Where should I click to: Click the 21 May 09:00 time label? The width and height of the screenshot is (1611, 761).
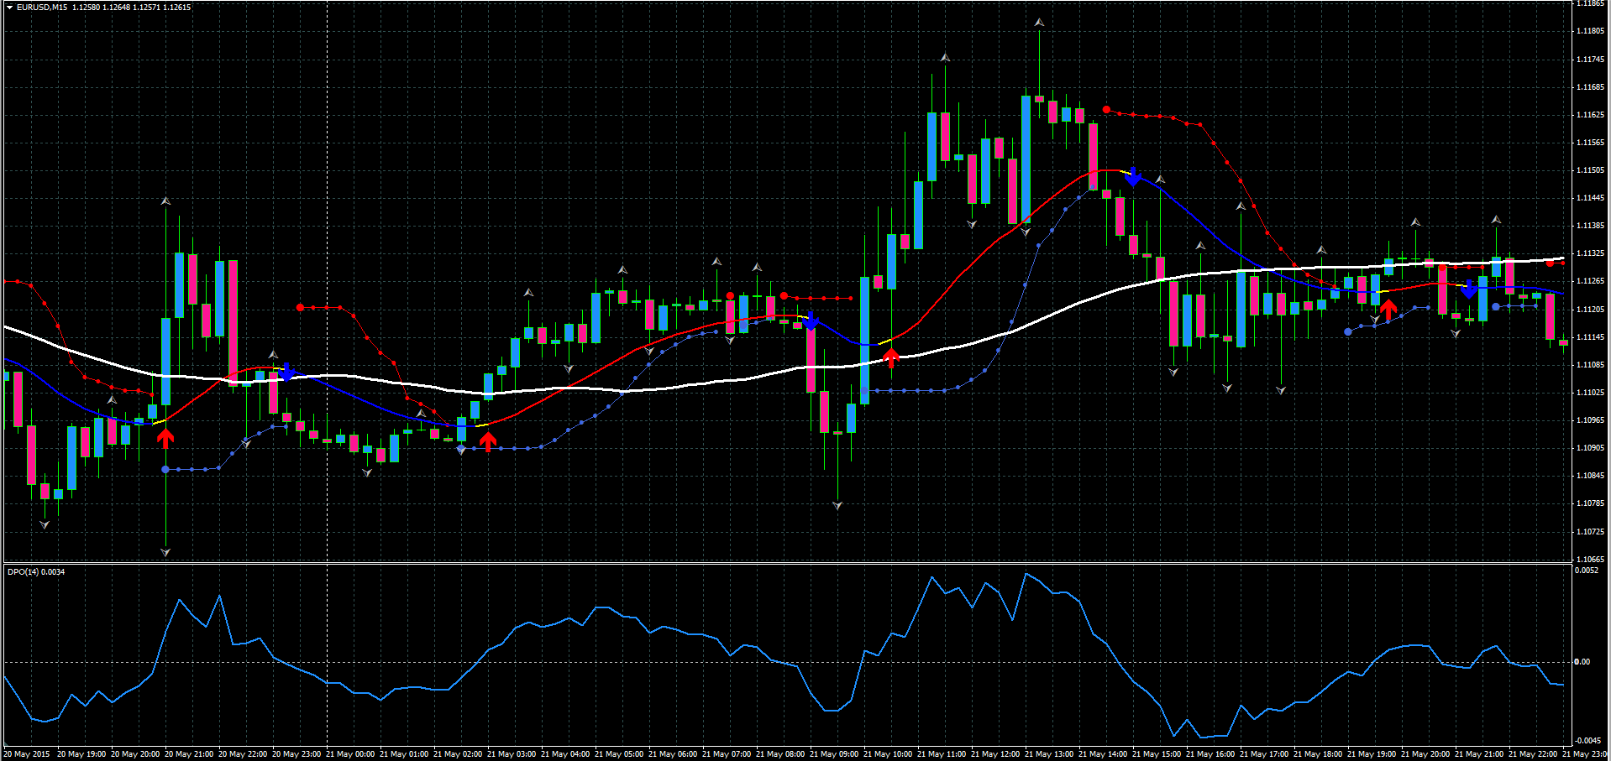[x=834, y=754]
